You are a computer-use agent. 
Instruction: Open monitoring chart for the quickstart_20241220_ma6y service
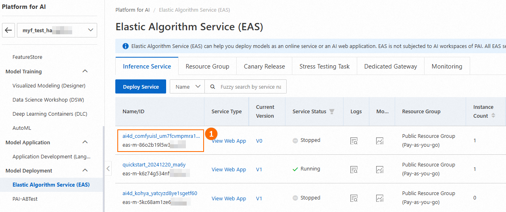pyautogui.click(x=379, y=169)
